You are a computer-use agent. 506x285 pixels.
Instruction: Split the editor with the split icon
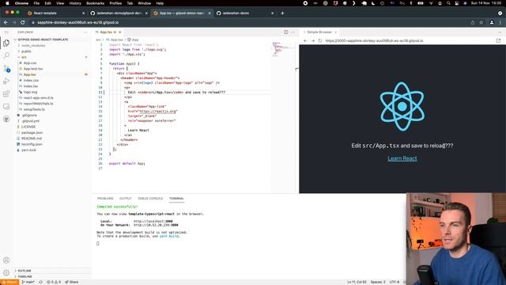click(286, 32)
